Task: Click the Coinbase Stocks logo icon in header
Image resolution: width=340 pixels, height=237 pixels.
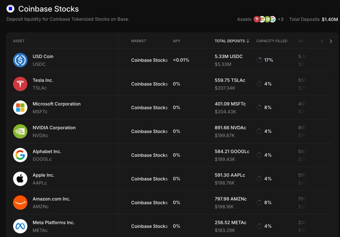Action: (x=10, y=8)
